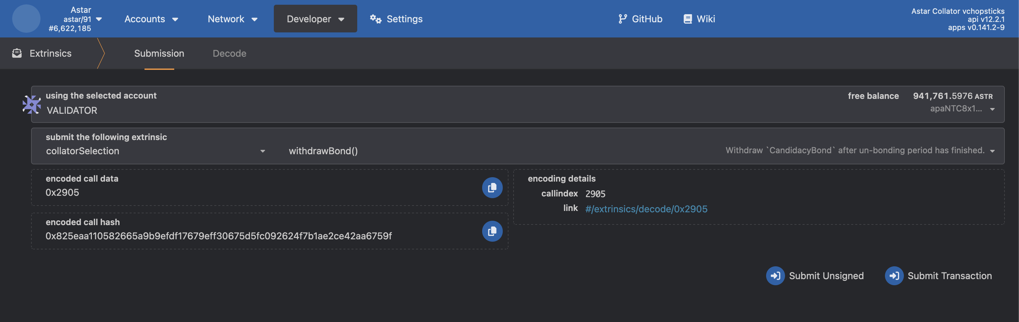Click the Extrinsics envelope icon

pos(17,53)
